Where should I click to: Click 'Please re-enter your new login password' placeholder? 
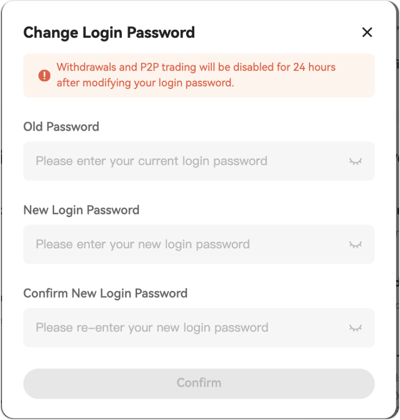pos(152,328)
